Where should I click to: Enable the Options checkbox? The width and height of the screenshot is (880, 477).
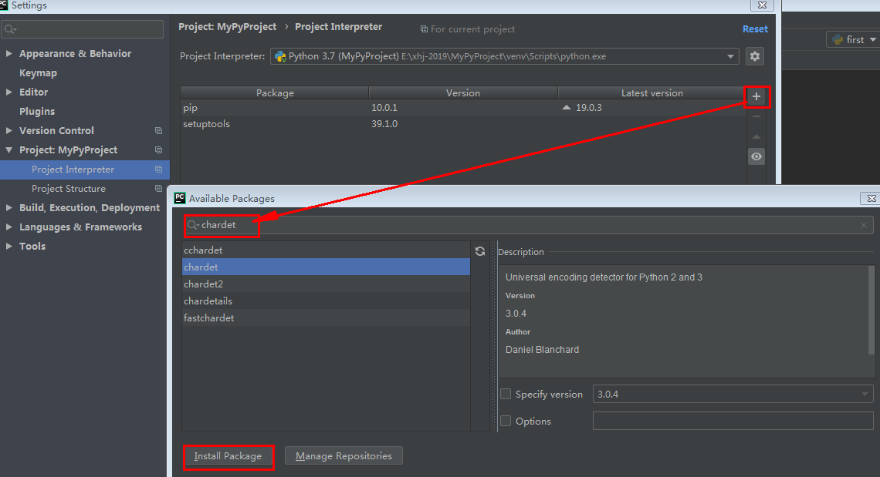(x=506, y=421)
